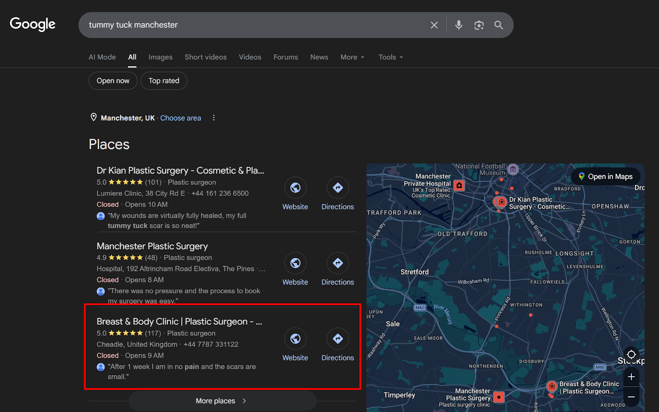Toggle the Open now filter

(113, 81)
